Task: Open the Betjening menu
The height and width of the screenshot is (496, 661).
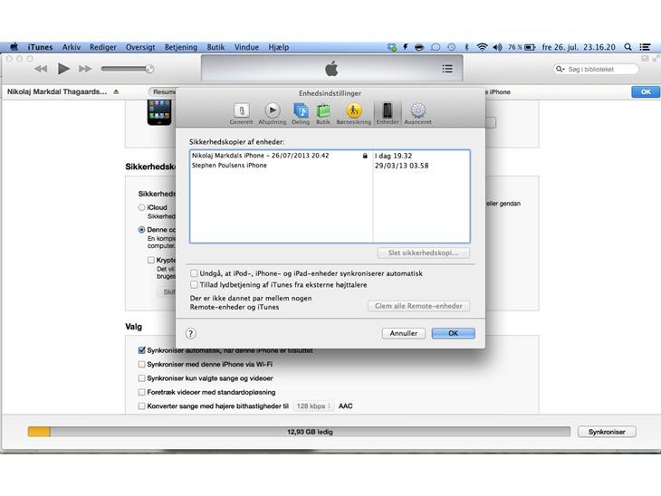Action: click(x=180, y=47)
